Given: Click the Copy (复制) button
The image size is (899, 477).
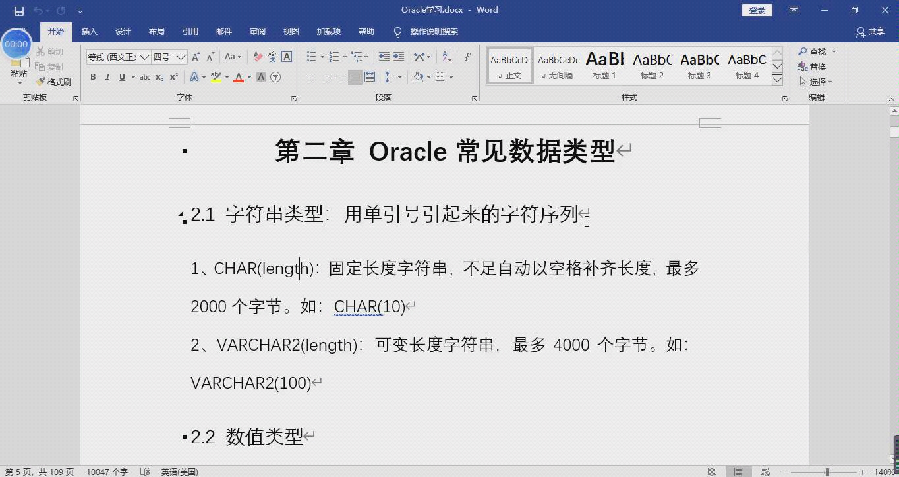Looking at the screenshot, I should (49, 67).
